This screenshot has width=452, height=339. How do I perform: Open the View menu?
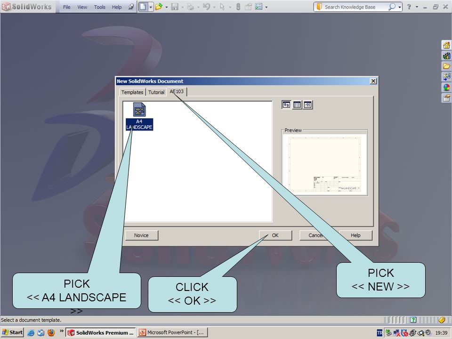(x=82, y=7)
